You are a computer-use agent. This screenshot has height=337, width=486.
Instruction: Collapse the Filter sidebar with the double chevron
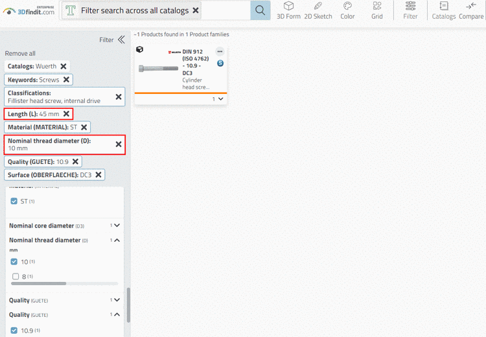121,40
